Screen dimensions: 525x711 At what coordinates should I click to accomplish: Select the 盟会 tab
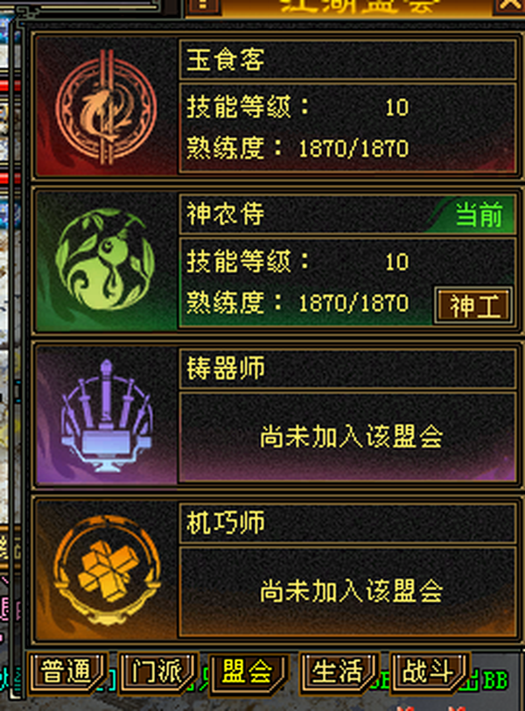pos(248,672)
